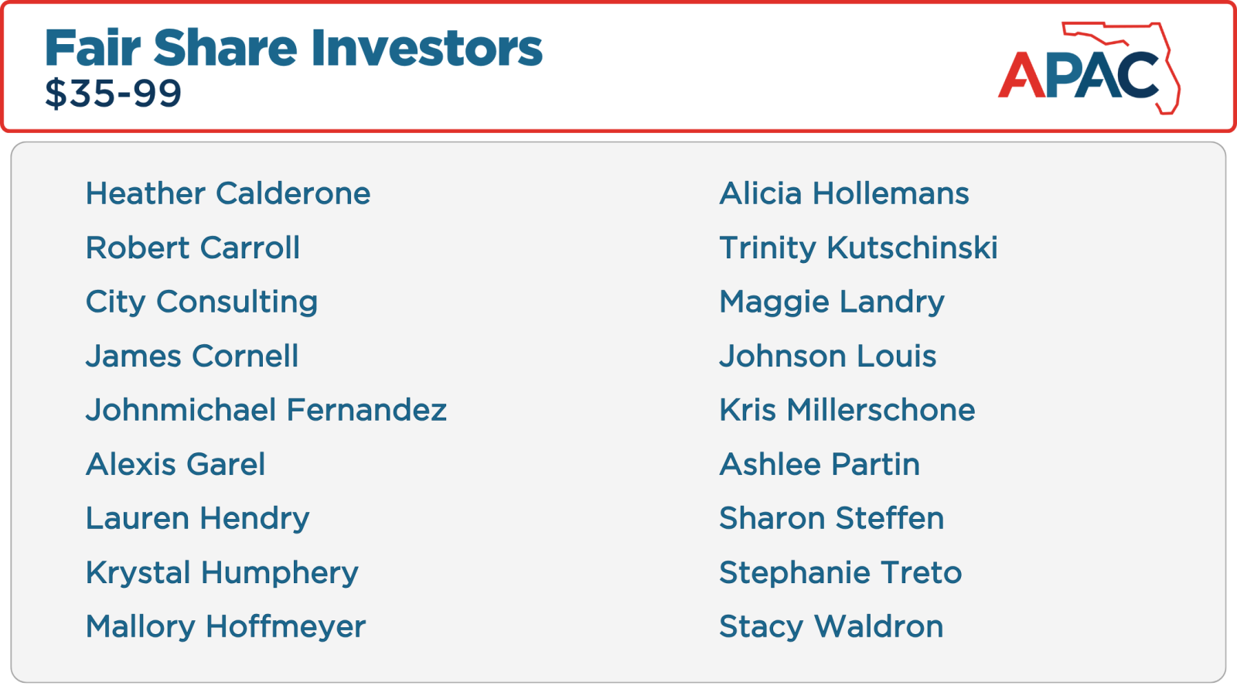Click the Krystal Humphery entry
The width and height of the screenshot is (1237, 696).
pyautogui.click(x=222, y=572)
